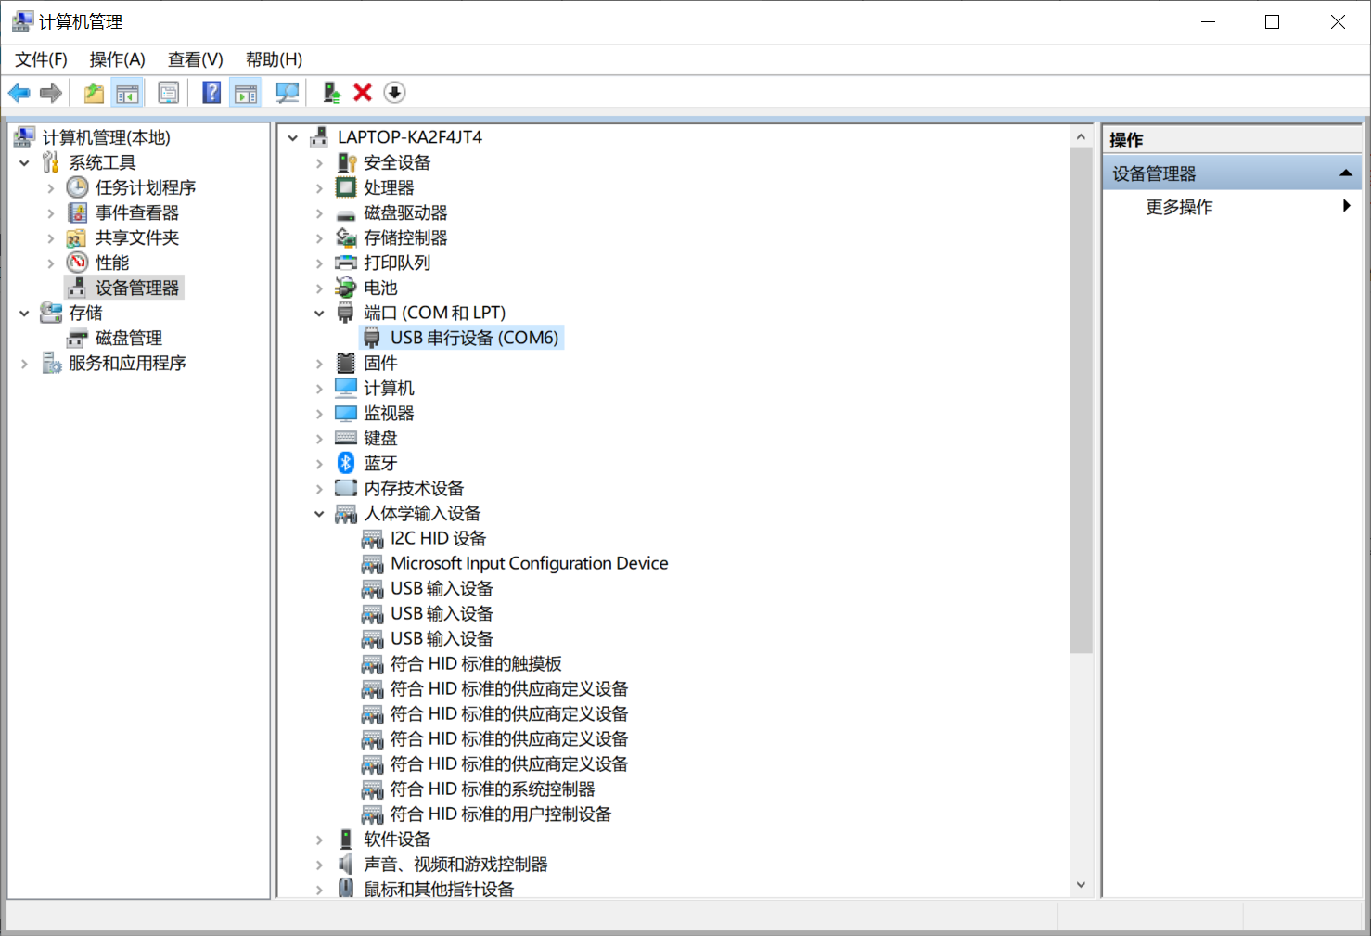Viewport: 1371px width, 936px height.
Task: Select 符合 HID 标准的用户控制设备
Action: coord(501,814)
